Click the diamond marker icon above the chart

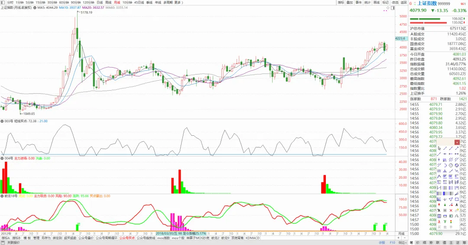388,7
